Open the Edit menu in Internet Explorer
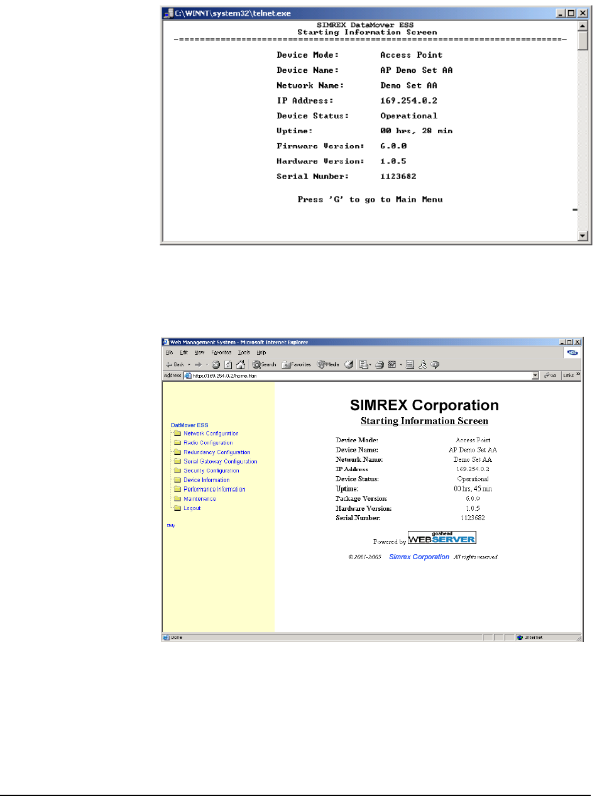This screenshot has height=796, width=597. pyautogui.click(x=183, y=353)
